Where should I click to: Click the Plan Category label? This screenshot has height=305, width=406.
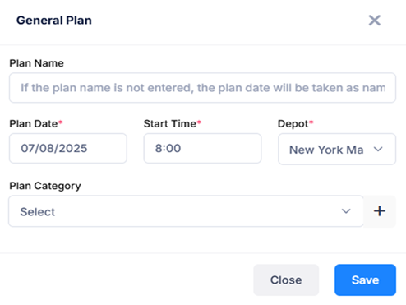tap(45, 186)
